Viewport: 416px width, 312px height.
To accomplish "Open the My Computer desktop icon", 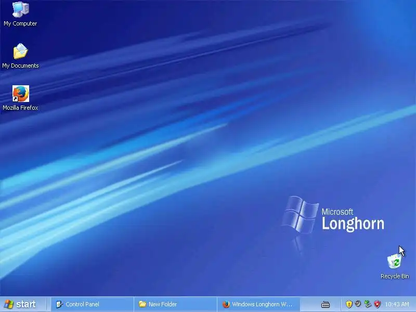I will point(20,9).
